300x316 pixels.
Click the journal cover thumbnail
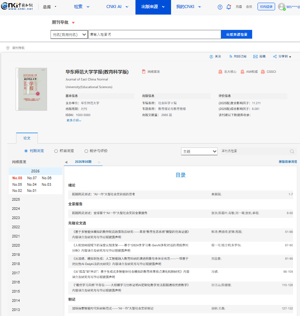(x=31, y=89)
